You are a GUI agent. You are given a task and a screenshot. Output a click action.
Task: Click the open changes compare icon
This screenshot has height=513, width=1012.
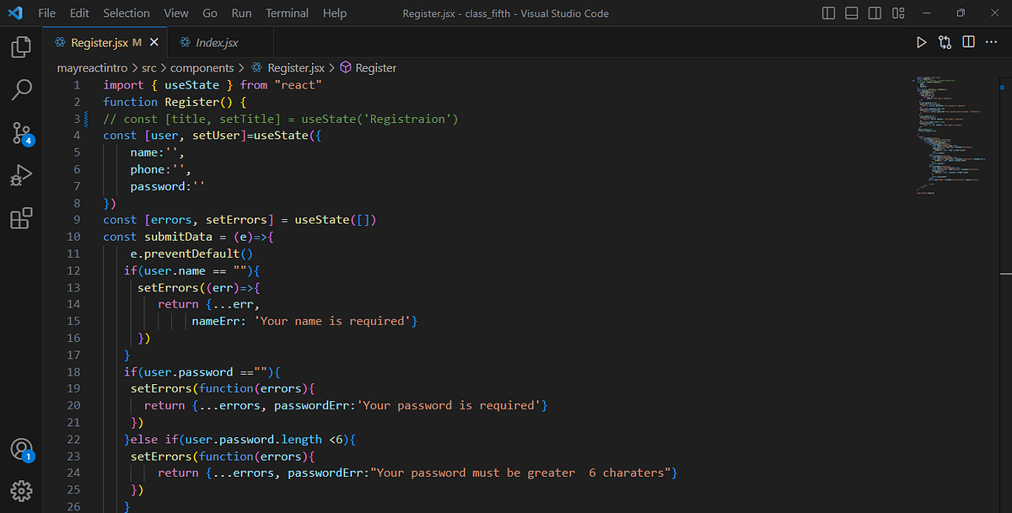tap(945, 41)
